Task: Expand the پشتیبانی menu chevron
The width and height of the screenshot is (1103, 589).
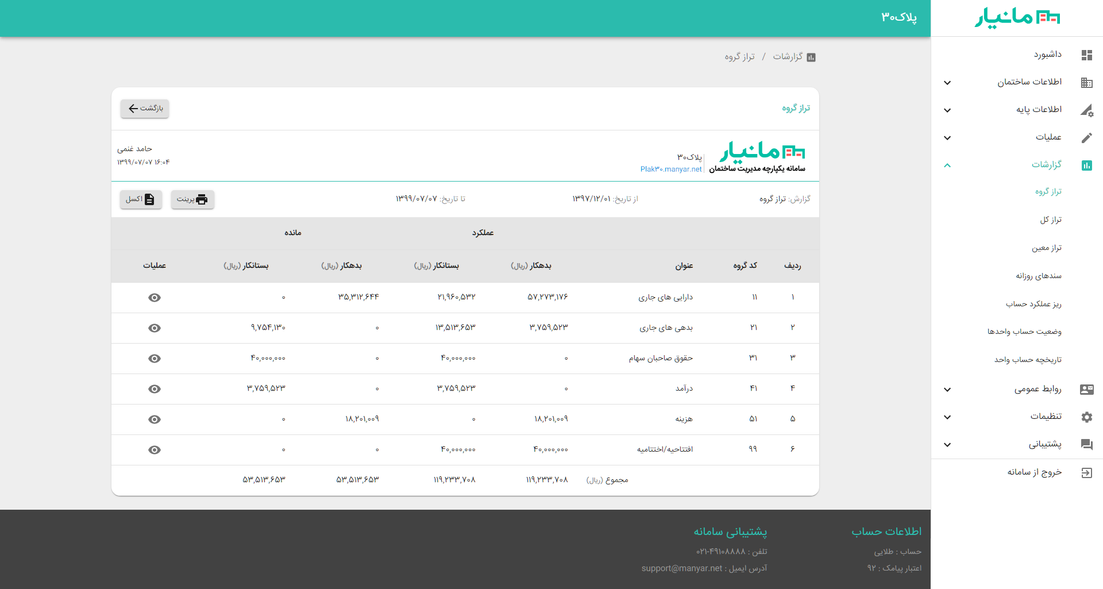Action: [x=947, y=445]
